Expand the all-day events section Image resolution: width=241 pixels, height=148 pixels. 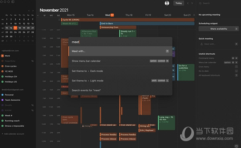coord(59,20)
